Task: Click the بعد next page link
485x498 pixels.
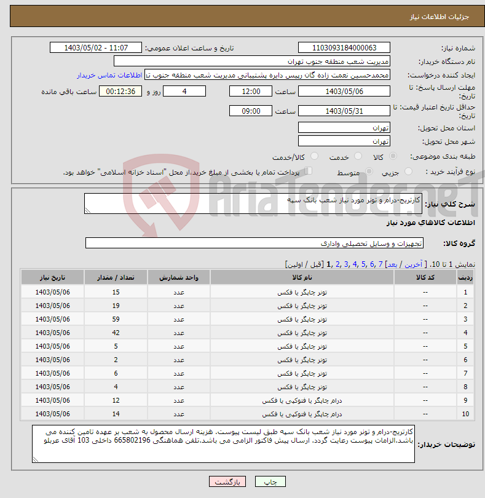Action: pyautogui.click(x=392, y=264)
